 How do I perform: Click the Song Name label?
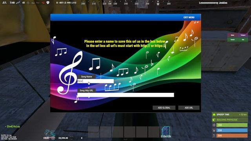(x=86, y=77)
